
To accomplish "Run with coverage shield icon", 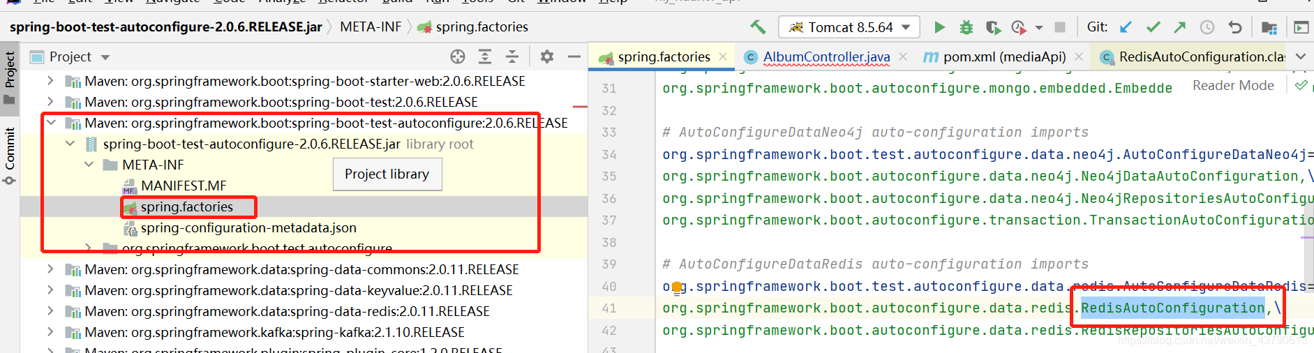I will click(x=992, y=27).
